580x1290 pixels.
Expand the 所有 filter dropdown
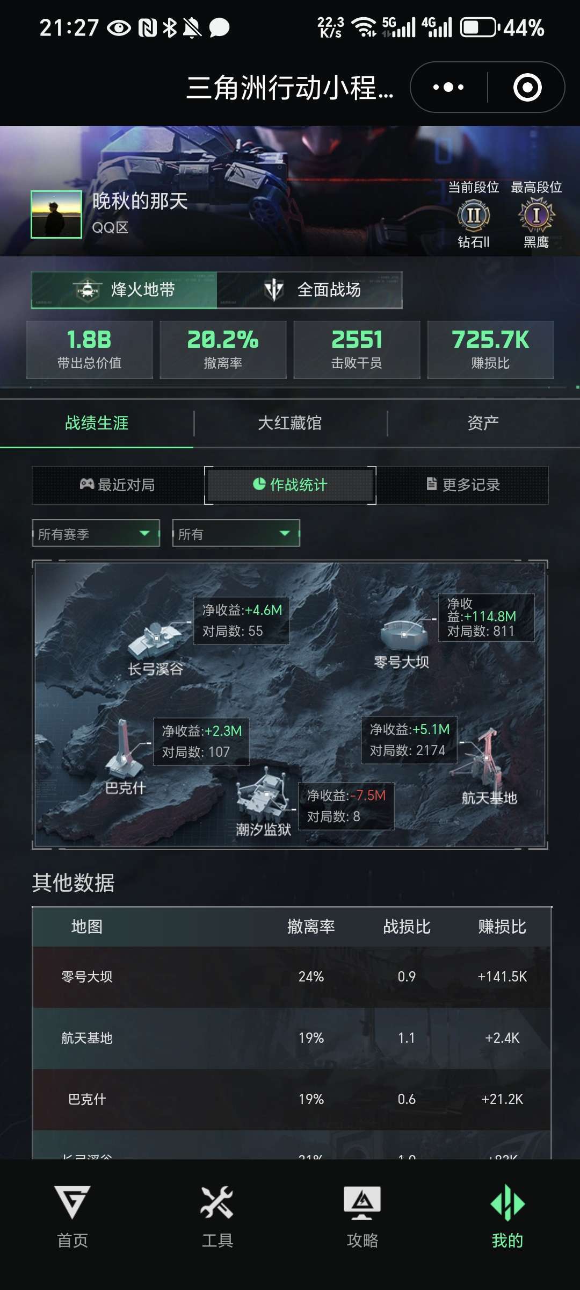(x=236, y=533)
